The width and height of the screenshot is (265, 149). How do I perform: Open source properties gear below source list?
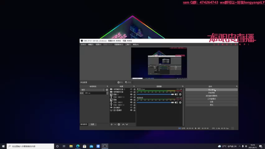tap(119, 124)
